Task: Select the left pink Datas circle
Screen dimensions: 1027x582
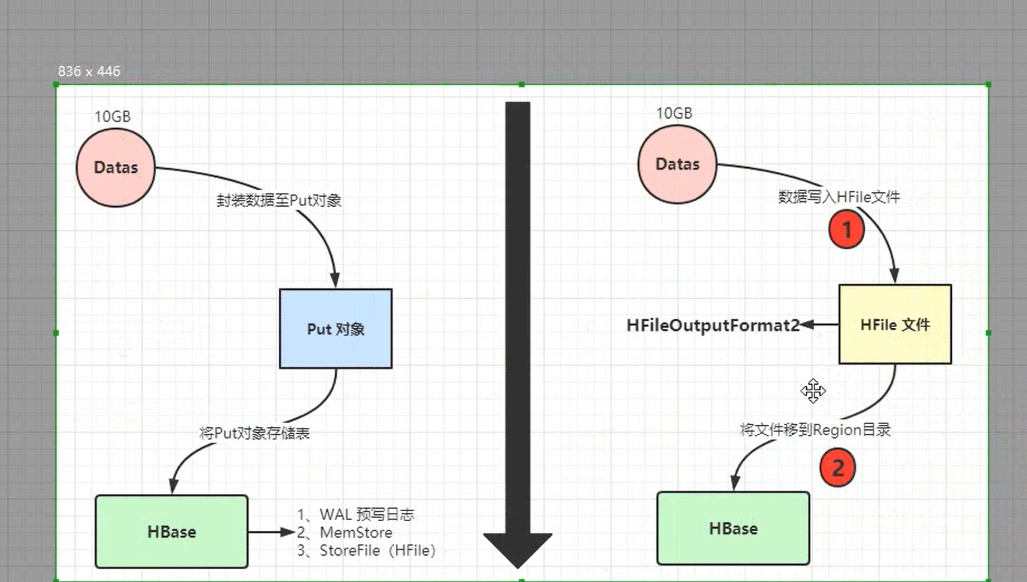Action: (x=115, y=167)
